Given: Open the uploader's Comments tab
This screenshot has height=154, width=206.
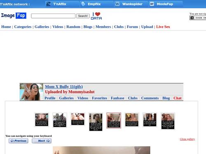Looking at the screenshot, I should (150, 98).
